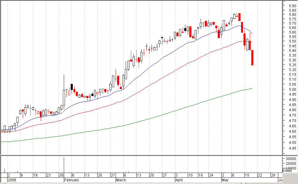Select the 5.80 price axis label
Screen dimensions: 298x184
(293, 15)
